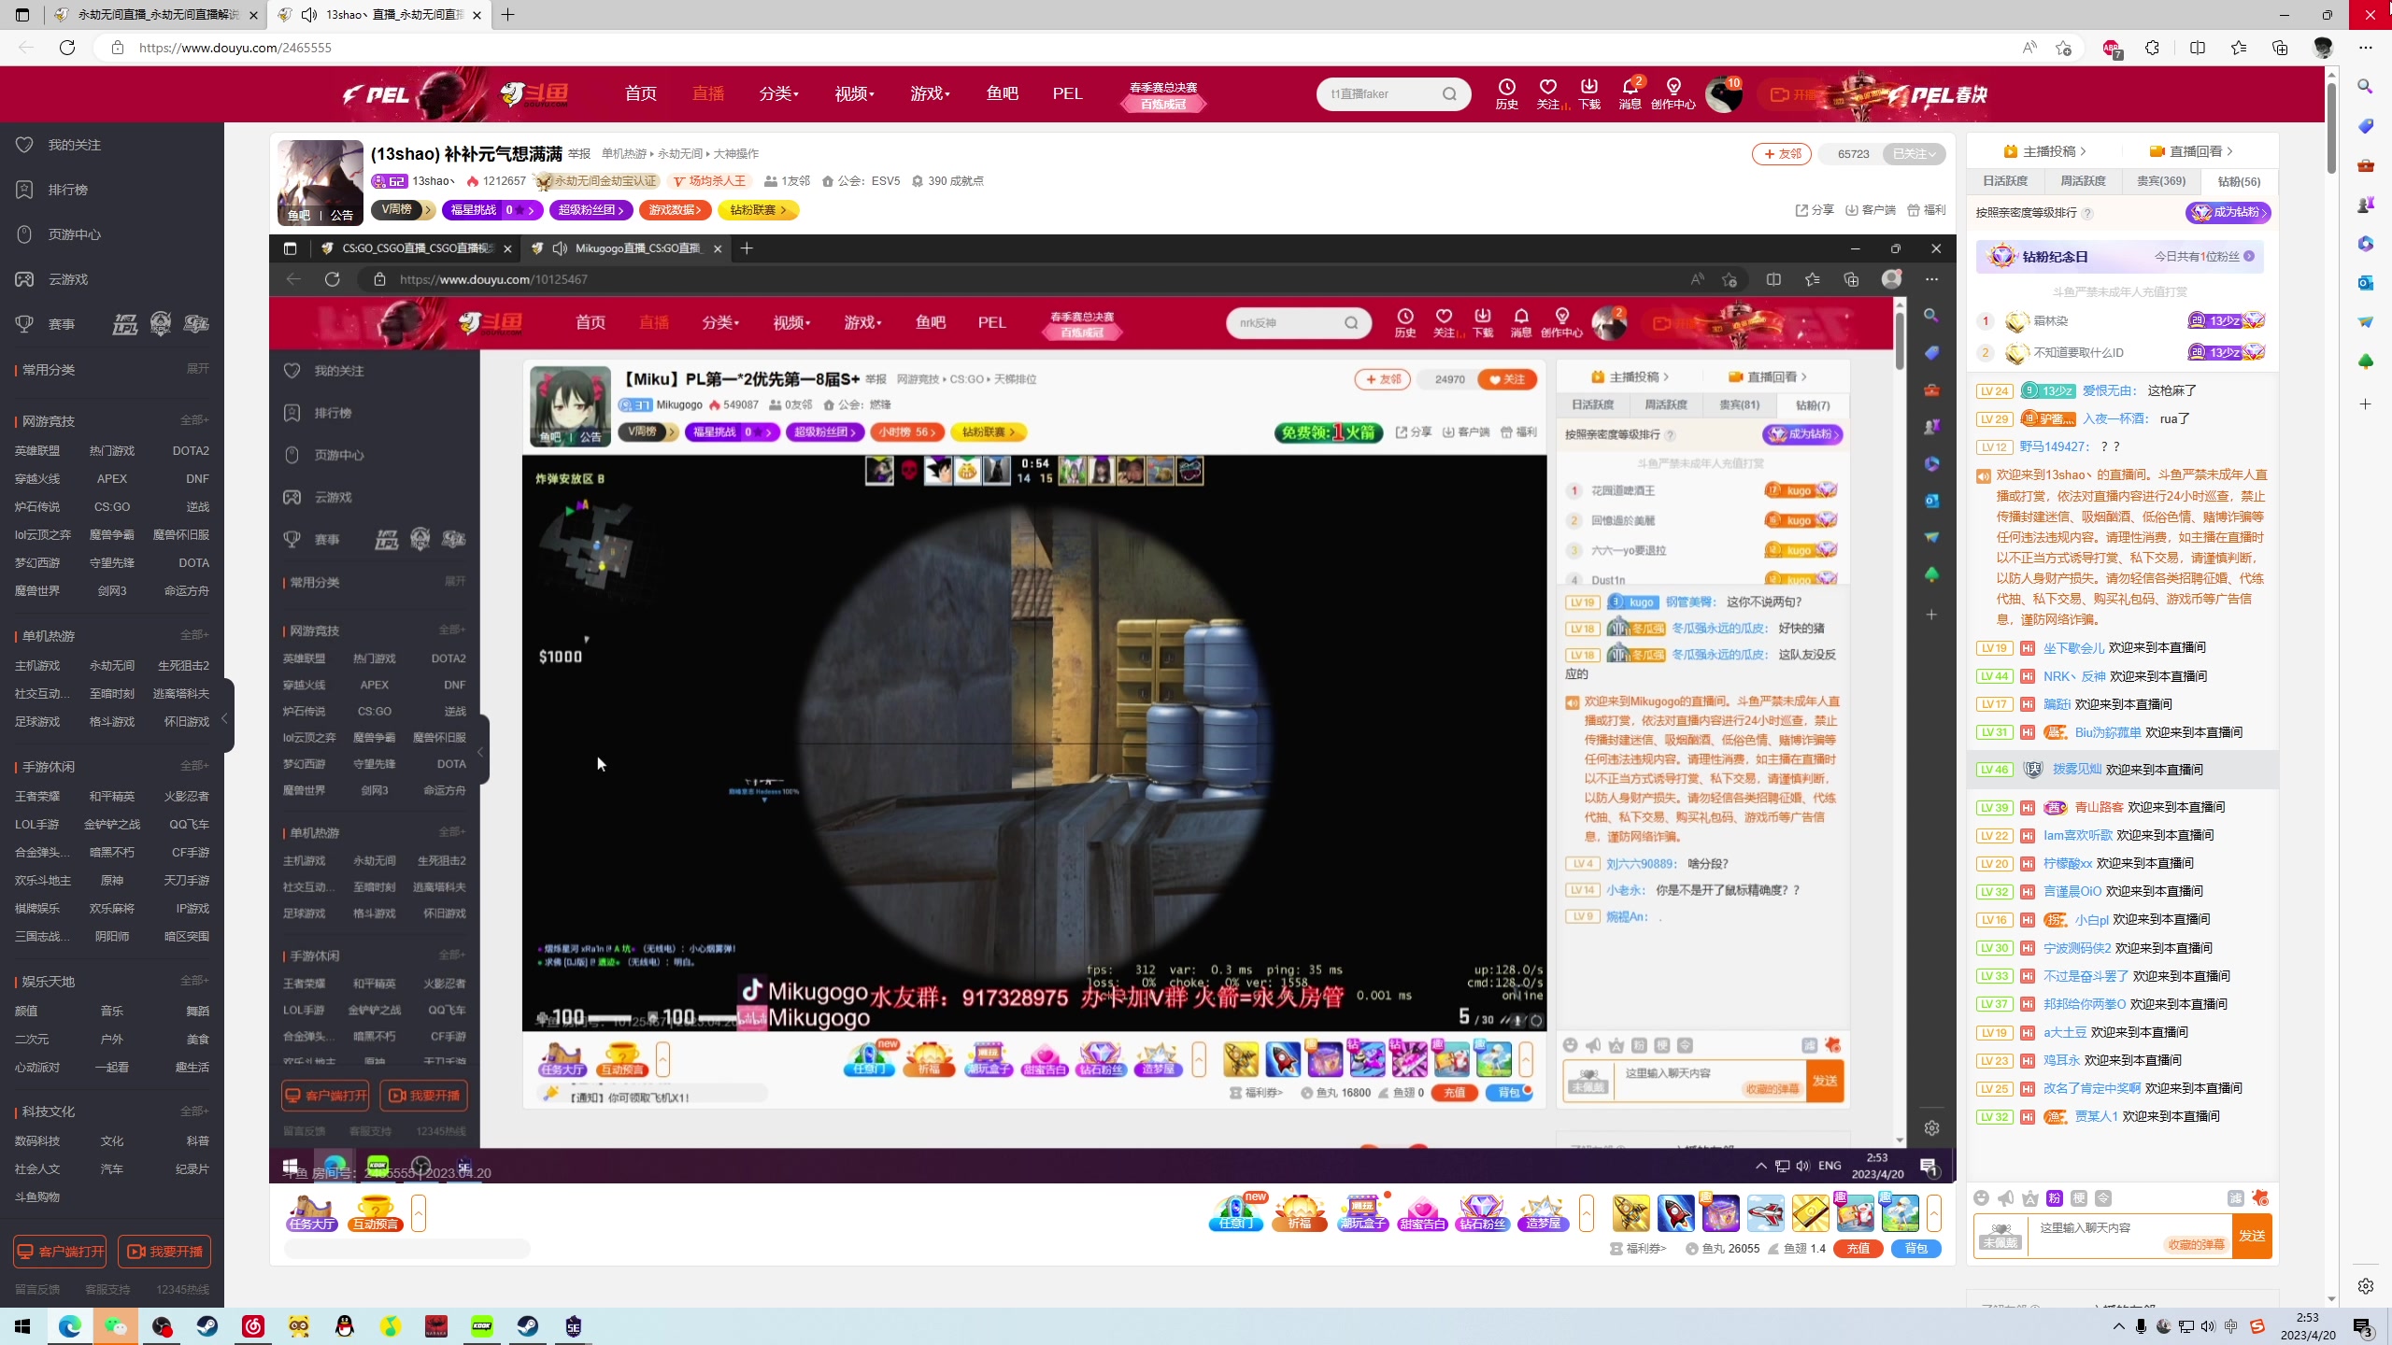The height and width of the screenshot is (1345, 2392).
Task: Expand 常用分类 with 展开 link
Action: [197, 369]
